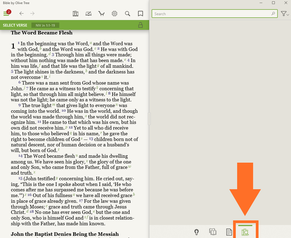Open the reading plans icon

tap(89, 14)
